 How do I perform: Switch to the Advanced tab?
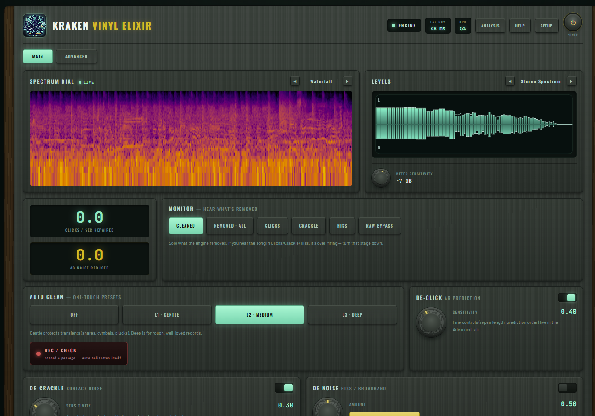[77, 57]
